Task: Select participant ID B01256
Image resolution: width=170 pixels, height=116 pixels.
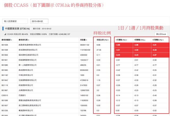Action: pyautogui.click(x=5, y=111)
